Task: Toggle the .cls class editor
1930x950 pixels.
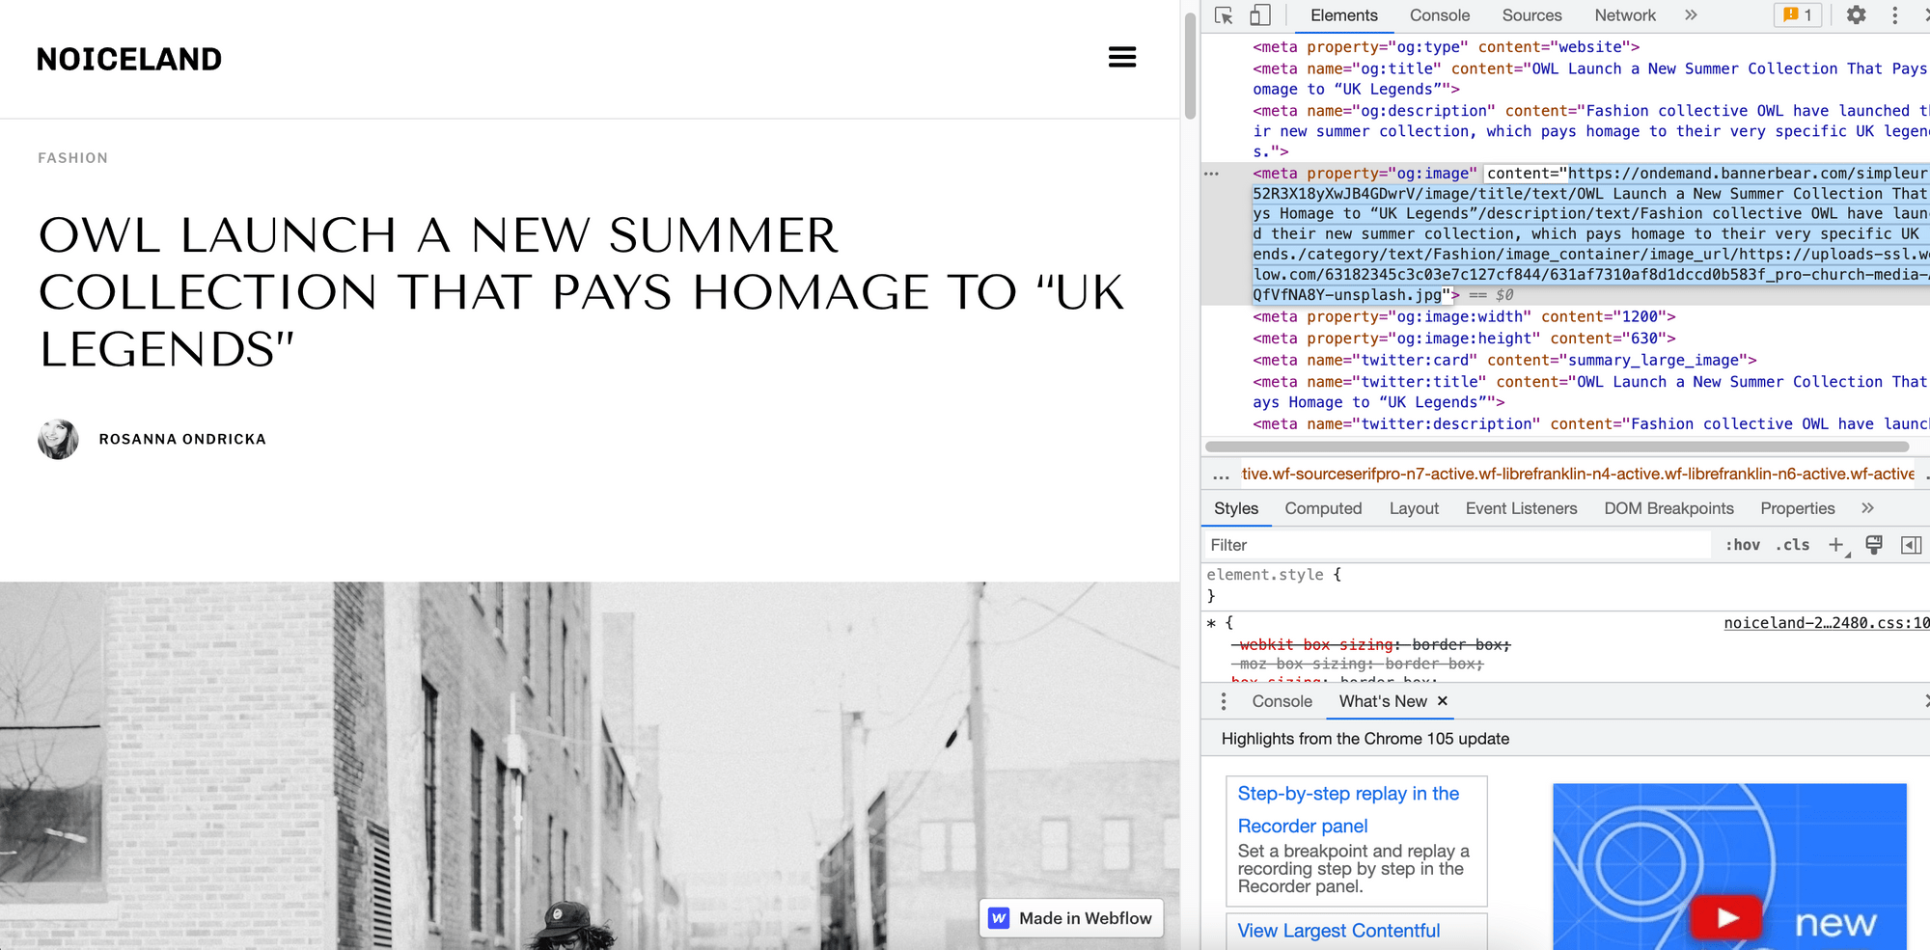Action: [1793, 545]
